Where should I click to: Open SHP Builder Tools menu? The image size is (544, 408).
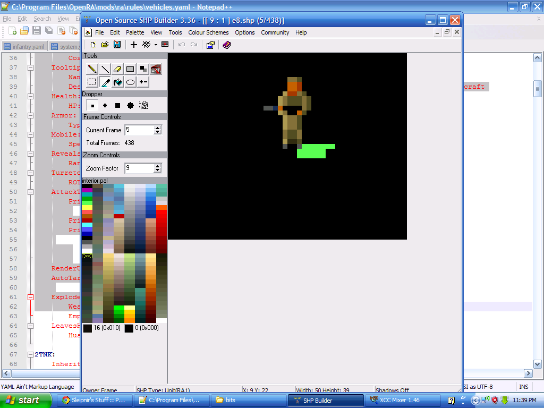pyautogui.click(x=175, y=32)
